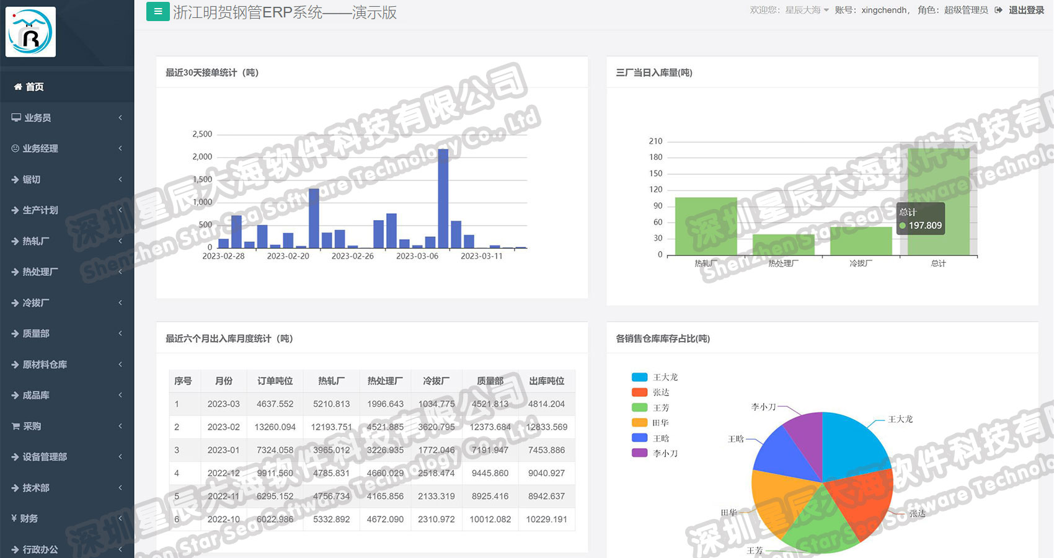Image resolution: width=1054 pixels, height=558 pixels.
Task: Click the arrow icon beside 热处理厂
Action: (x=15, y=272)
